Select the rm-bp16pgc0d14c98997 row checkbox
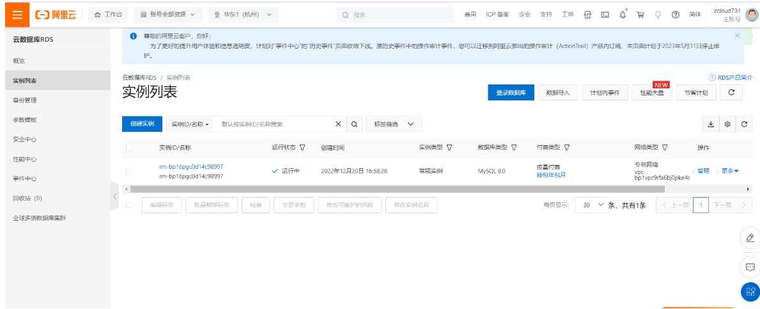Screen dimensions: 760x309 [129, 171]
